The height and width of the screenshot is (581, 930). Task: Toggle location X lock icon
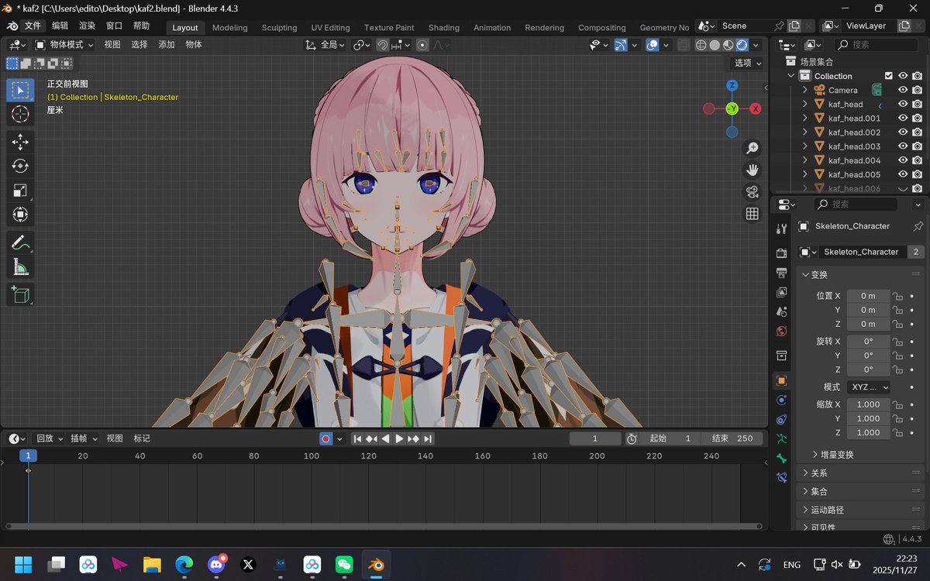coord(897,296)
